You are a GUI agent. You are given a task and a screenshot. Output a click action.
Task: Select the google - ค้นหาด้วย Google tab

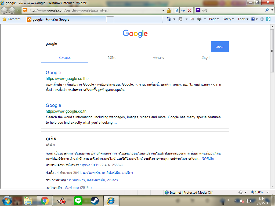tap(66, 20)
